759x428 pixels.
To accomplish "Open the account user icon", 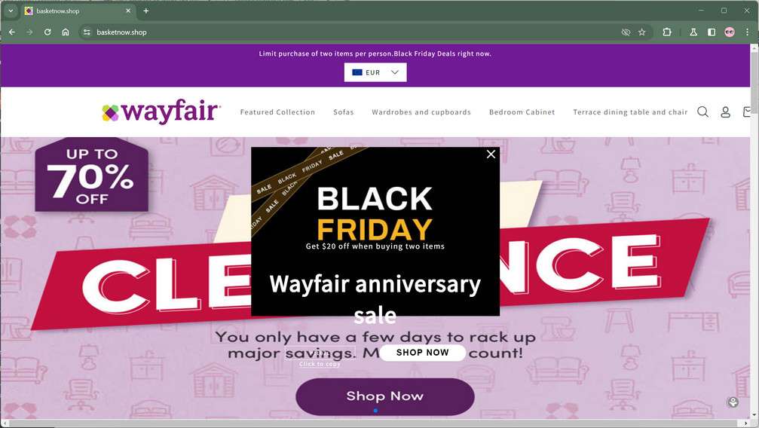I will point(725,112).
